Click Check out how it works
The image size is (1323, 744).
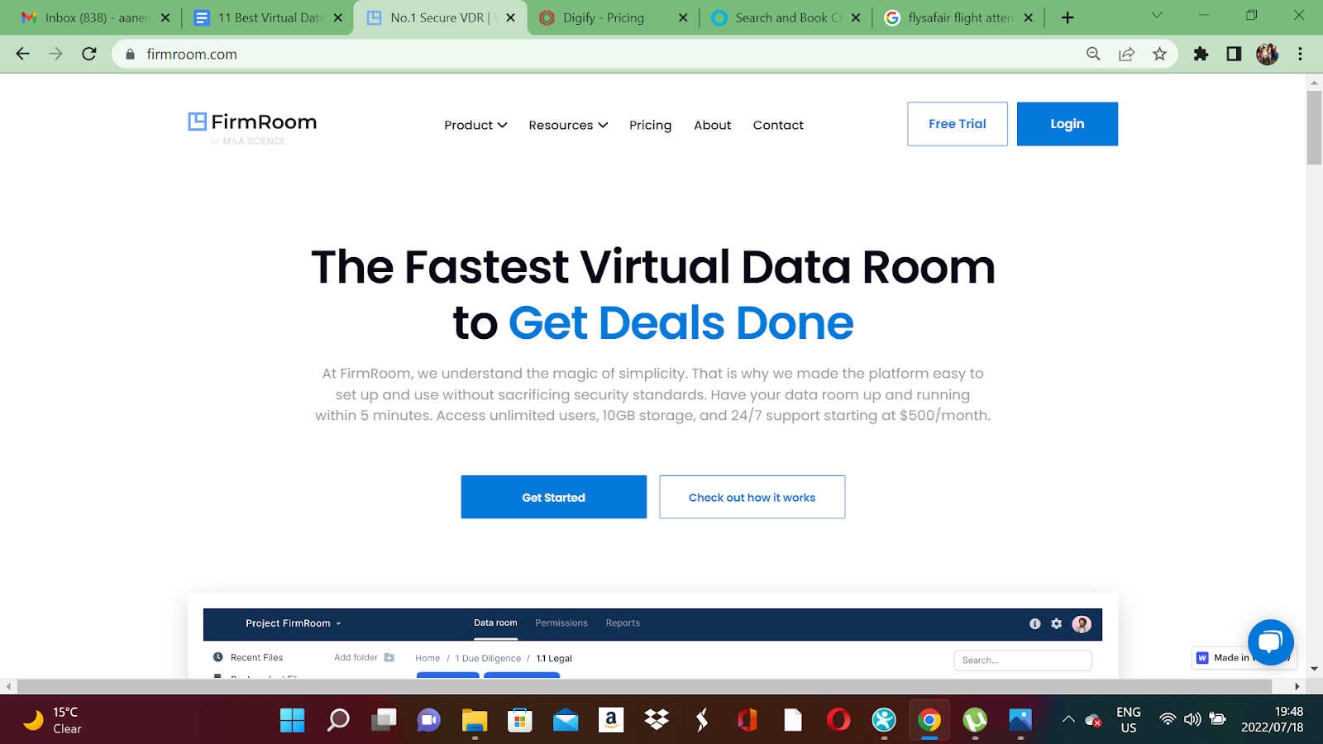click(x=752, y=497)
